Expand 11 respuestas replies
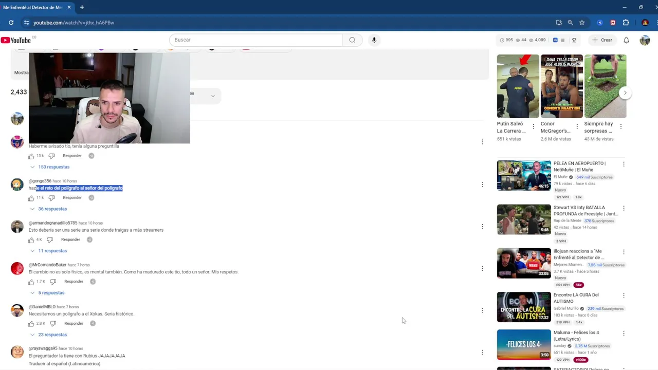The image size is (658, 370). (x=49, y=251)
